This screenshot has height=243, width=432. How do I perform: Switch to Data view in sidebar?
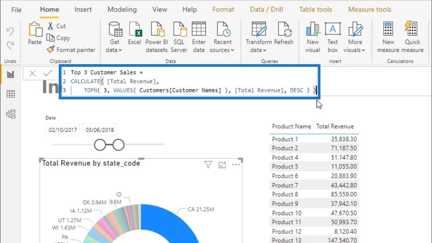tap(11, 94)
